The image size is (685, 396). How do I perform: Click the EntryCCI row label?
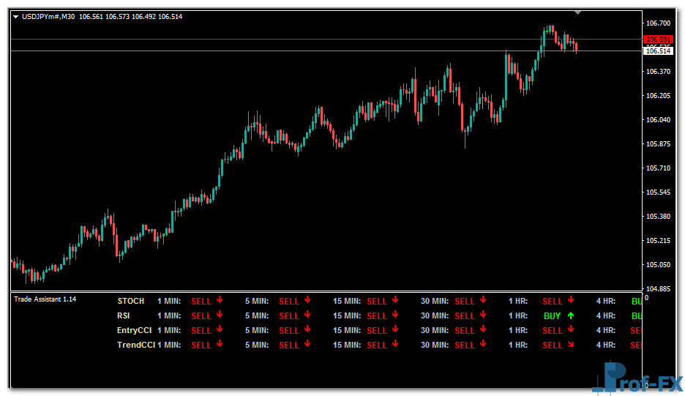pos(135,330)
